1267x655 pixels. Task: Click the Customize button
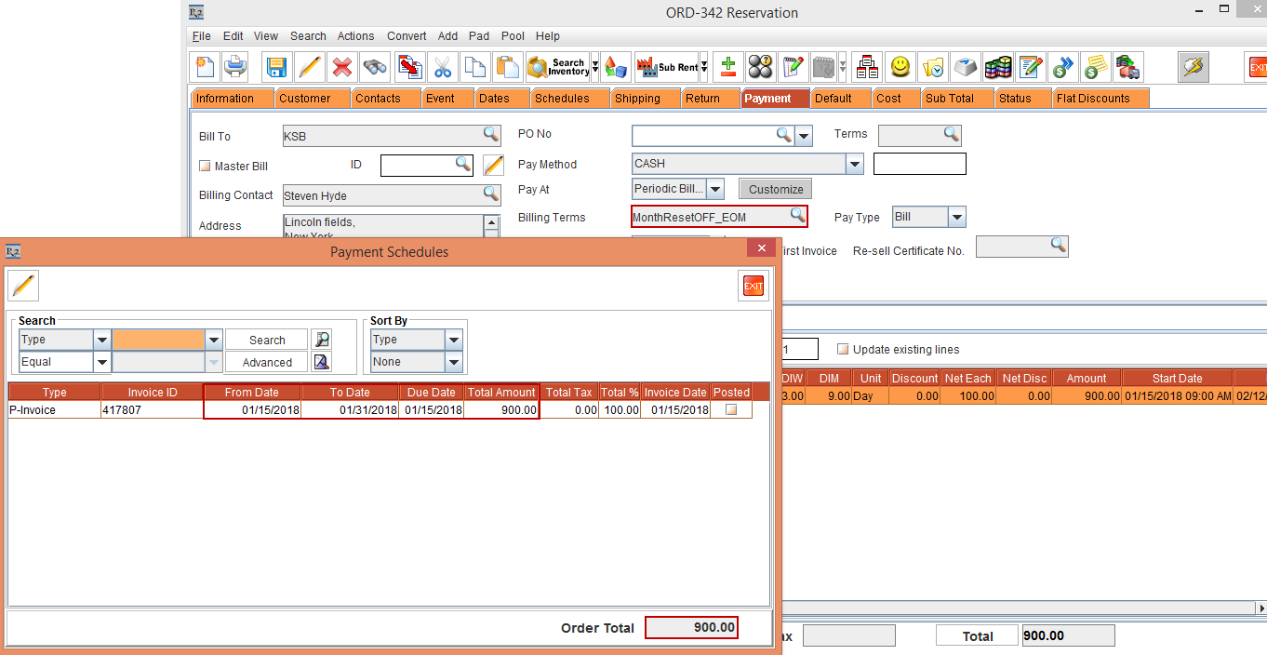coord(776,189)
